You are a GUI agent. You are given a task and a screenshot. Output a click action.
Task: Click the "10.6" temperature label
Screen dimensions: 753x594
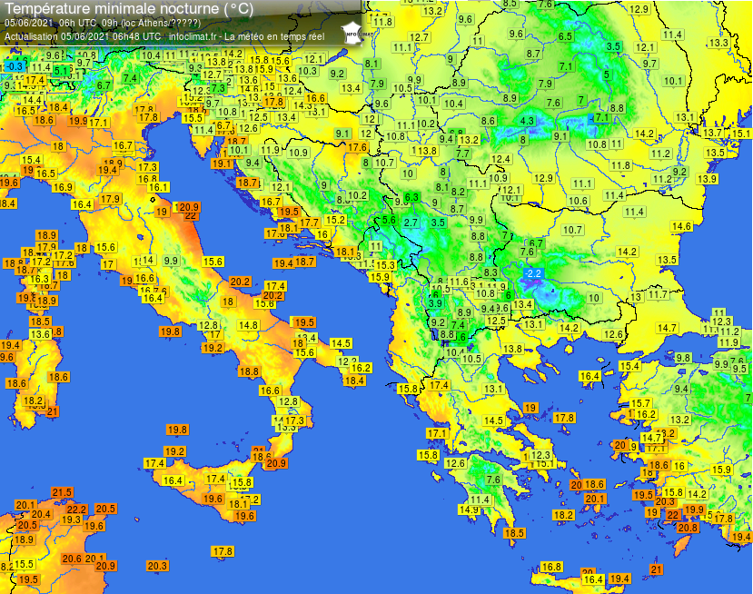click(x=578, y=201)
